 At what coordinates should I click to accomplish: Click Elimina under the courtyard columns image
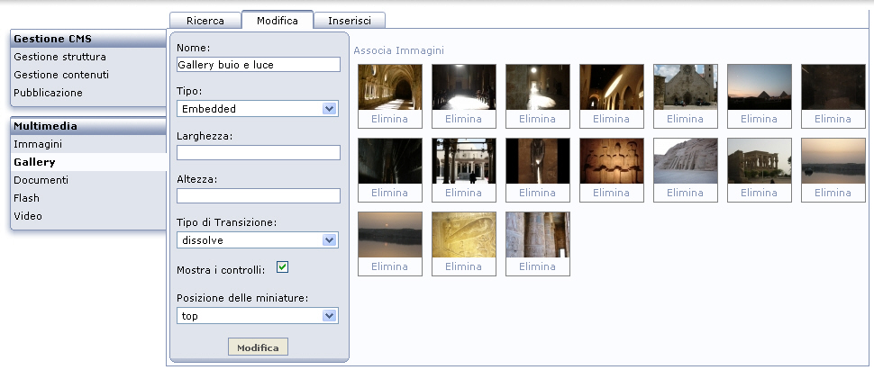pos(463,193)
